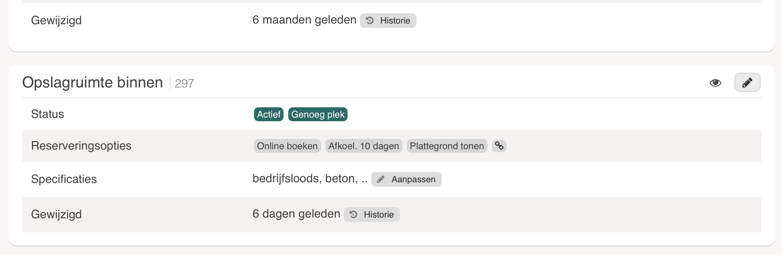Screen dimensions: 782x255
Task: Open Historie next to 6 dagen geleden
Action: 372,215
